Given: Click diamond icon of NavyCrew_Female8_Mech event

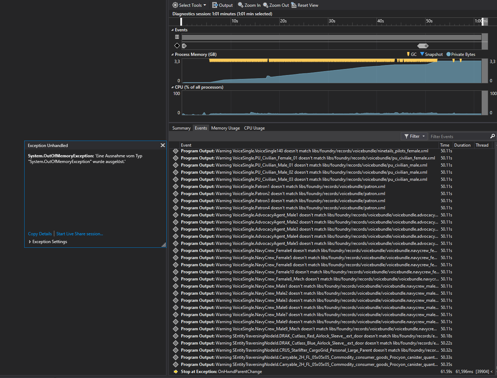Looking at the screenshot, I should tap(176, 279).
